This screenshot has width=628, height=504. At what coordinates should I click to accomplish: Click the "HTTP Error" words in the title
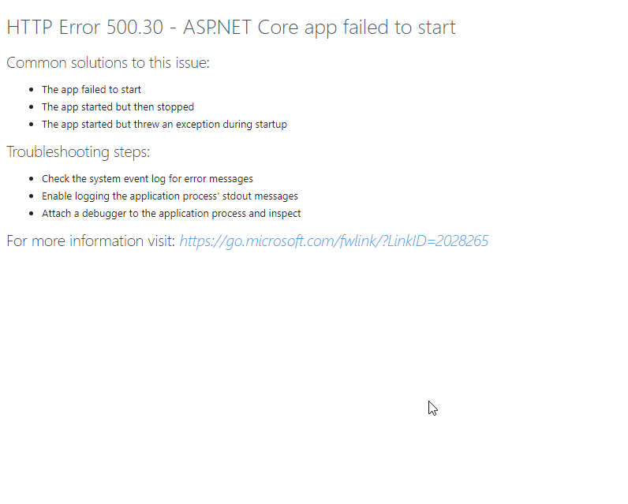pos(54,28)
